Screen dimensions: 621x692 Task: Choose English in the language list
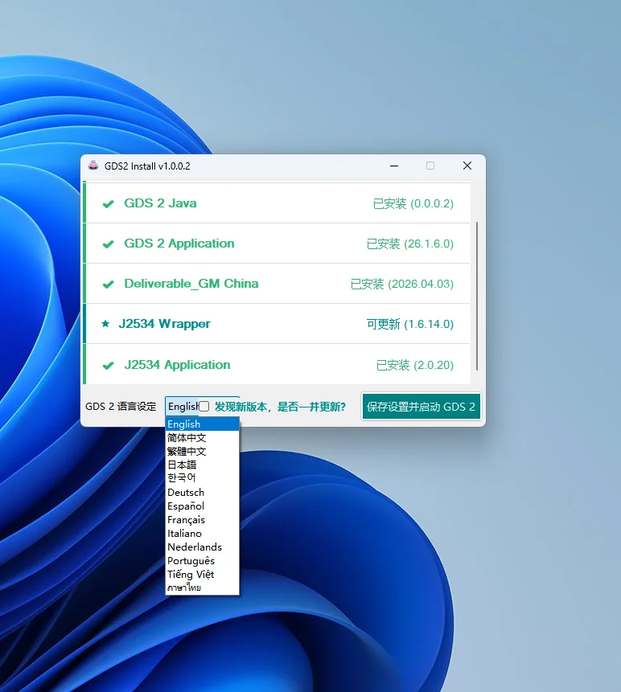(202, 424)
